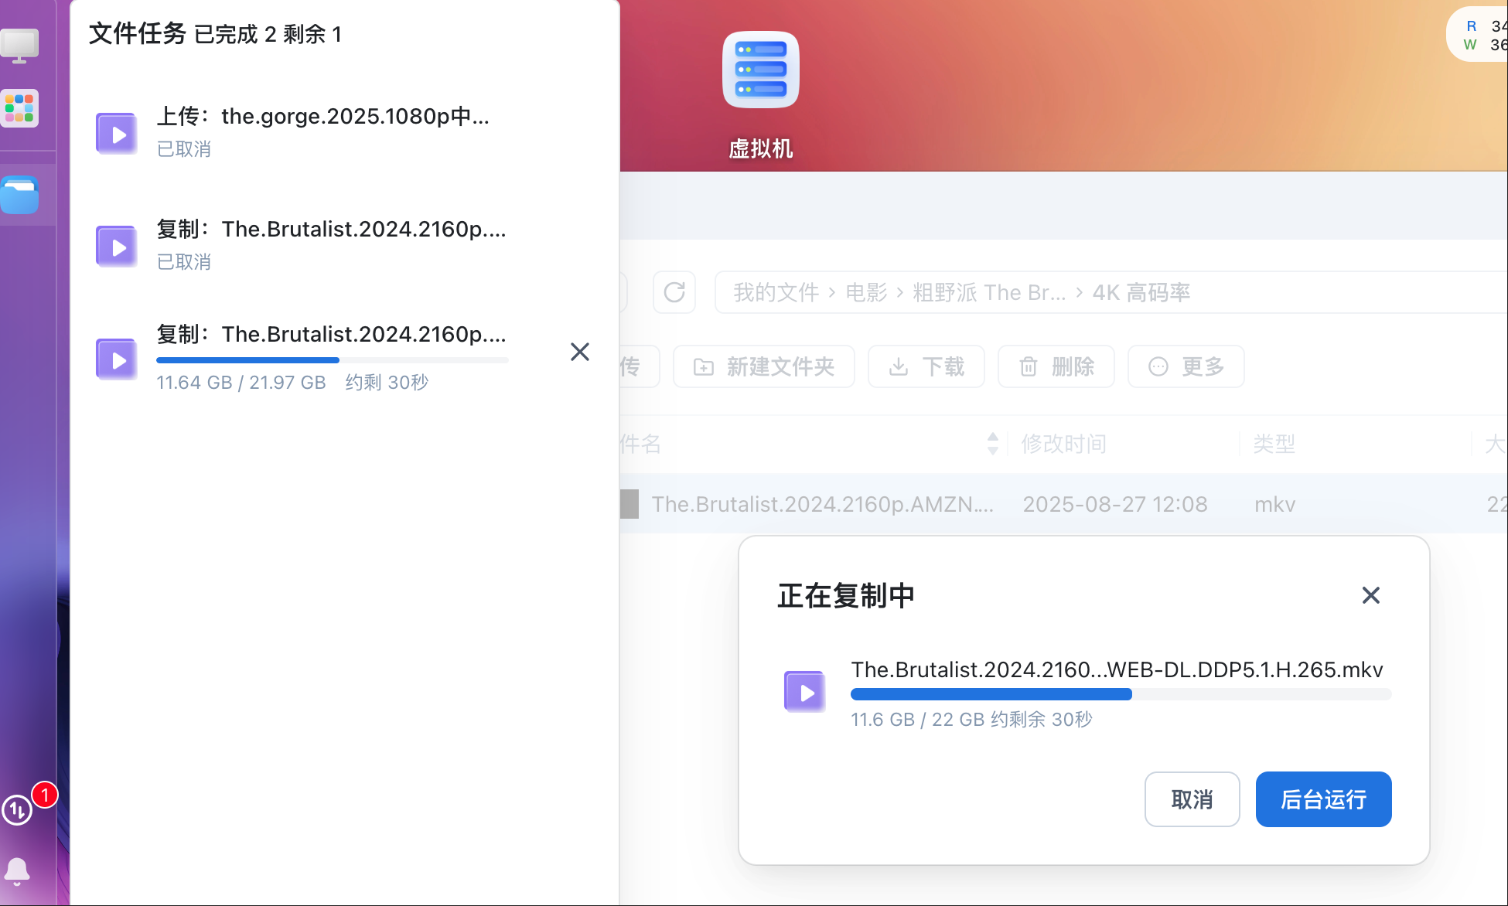Cancel the copying task with the X
This screenshot has width=1508, height=906.
pos(580,352)
